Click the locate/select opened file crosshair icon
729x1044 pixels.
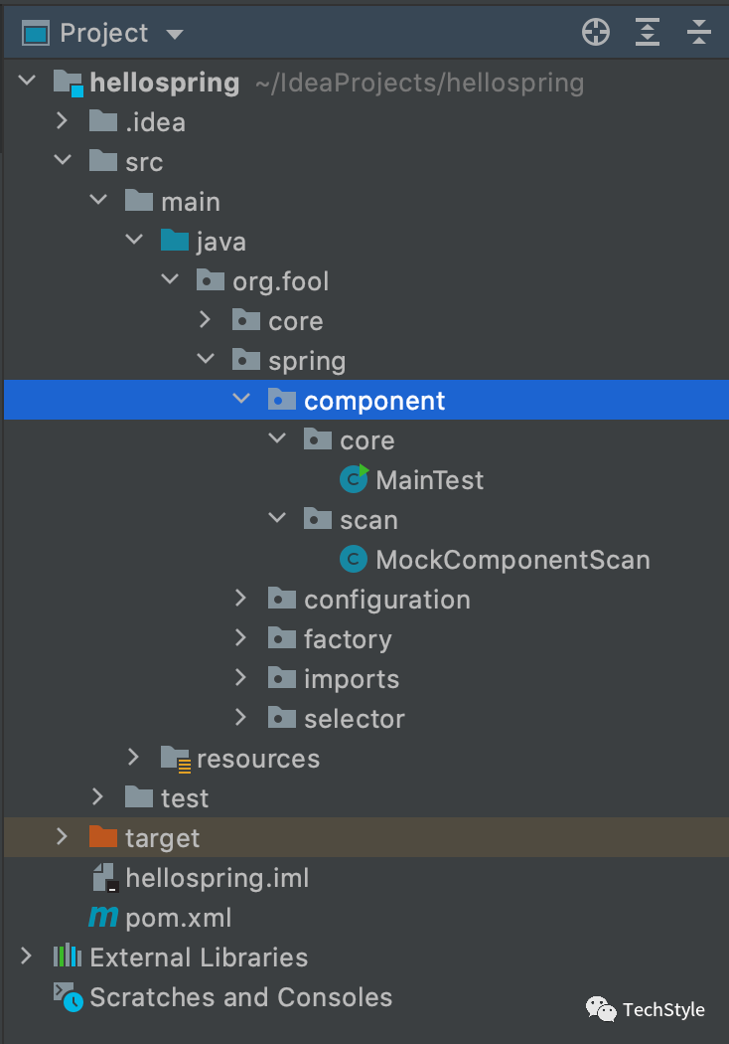[595, 33]
